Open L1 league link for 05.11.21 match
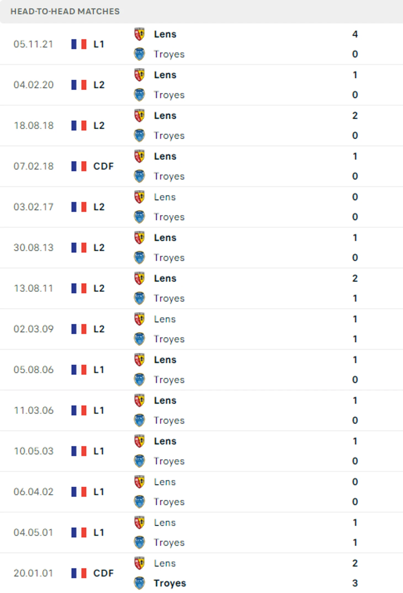This screenshot has width=403, height=593. pyautogui.click(x=99, y=44)
